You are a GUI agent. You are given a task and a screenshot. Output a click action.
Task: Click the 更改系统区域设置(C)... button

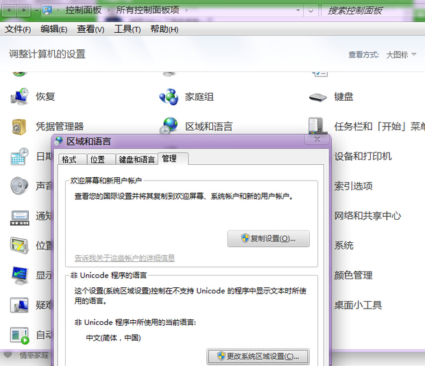click(258, 356)
